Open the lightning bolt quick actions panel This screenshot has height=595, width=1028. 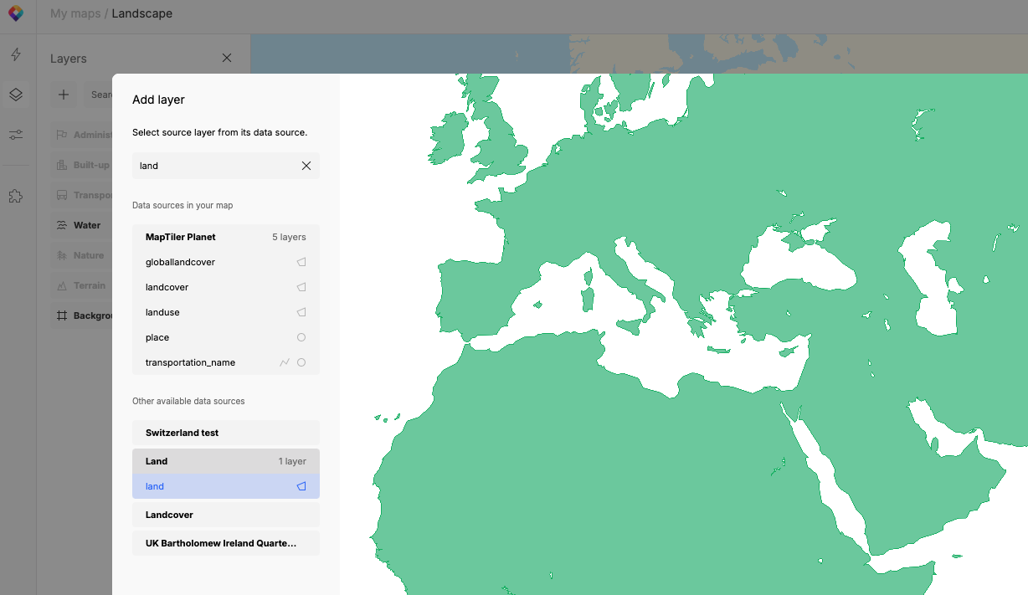point(16,54)
